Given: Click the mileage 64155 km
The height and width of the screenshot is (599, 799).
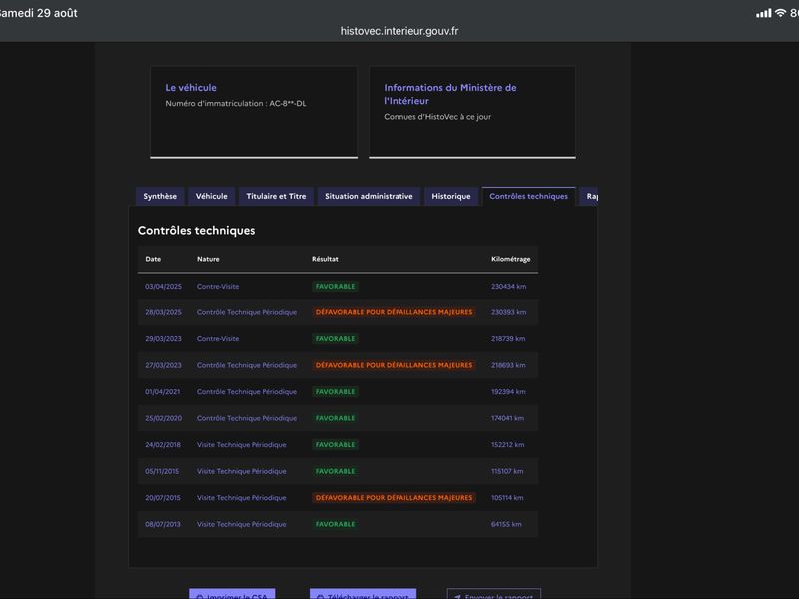Looking at the screenshot, I should [x=506, y=525].
